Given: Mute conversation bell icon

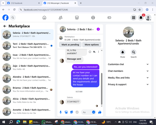Looking at the screenshot, I should [123, 52].
